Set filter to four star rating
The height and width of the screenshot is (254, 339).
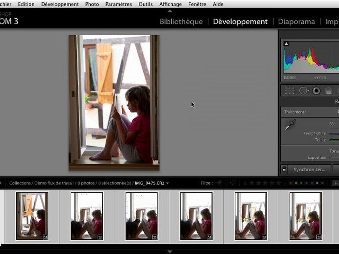pyautogui.click(x=272, y=183)
